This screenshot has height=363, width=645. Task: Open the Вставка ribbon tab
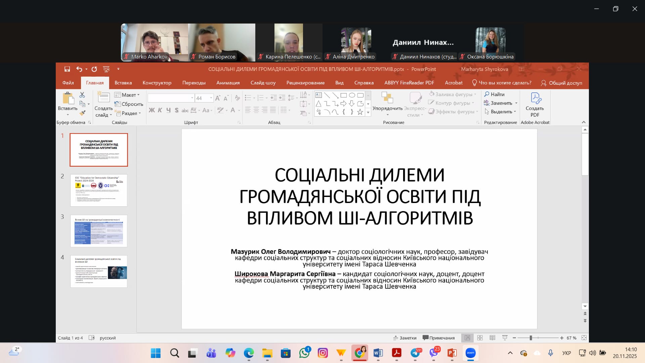[123, 83]
